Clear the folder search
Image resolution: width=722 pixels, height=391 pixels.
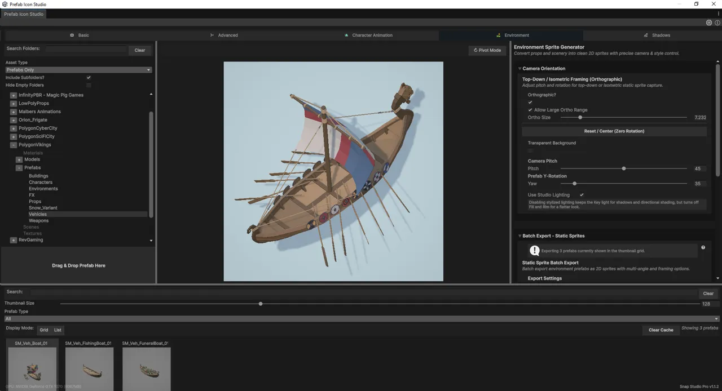(140, 50)
